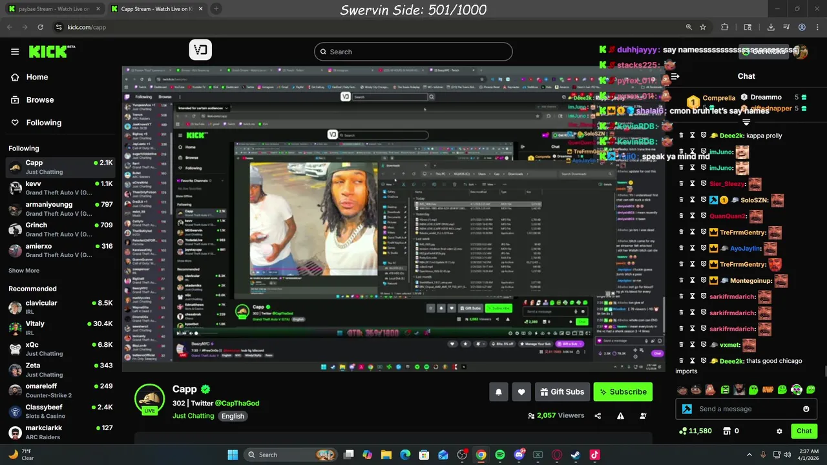827x465 pixels.
Task: Bookmark this page with star icon
Action: click(x=703, y=27)
